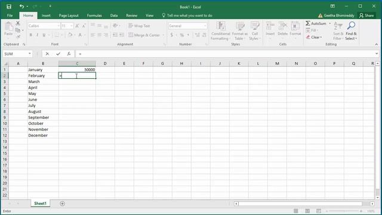Click the Save icon in title bar

9,7
